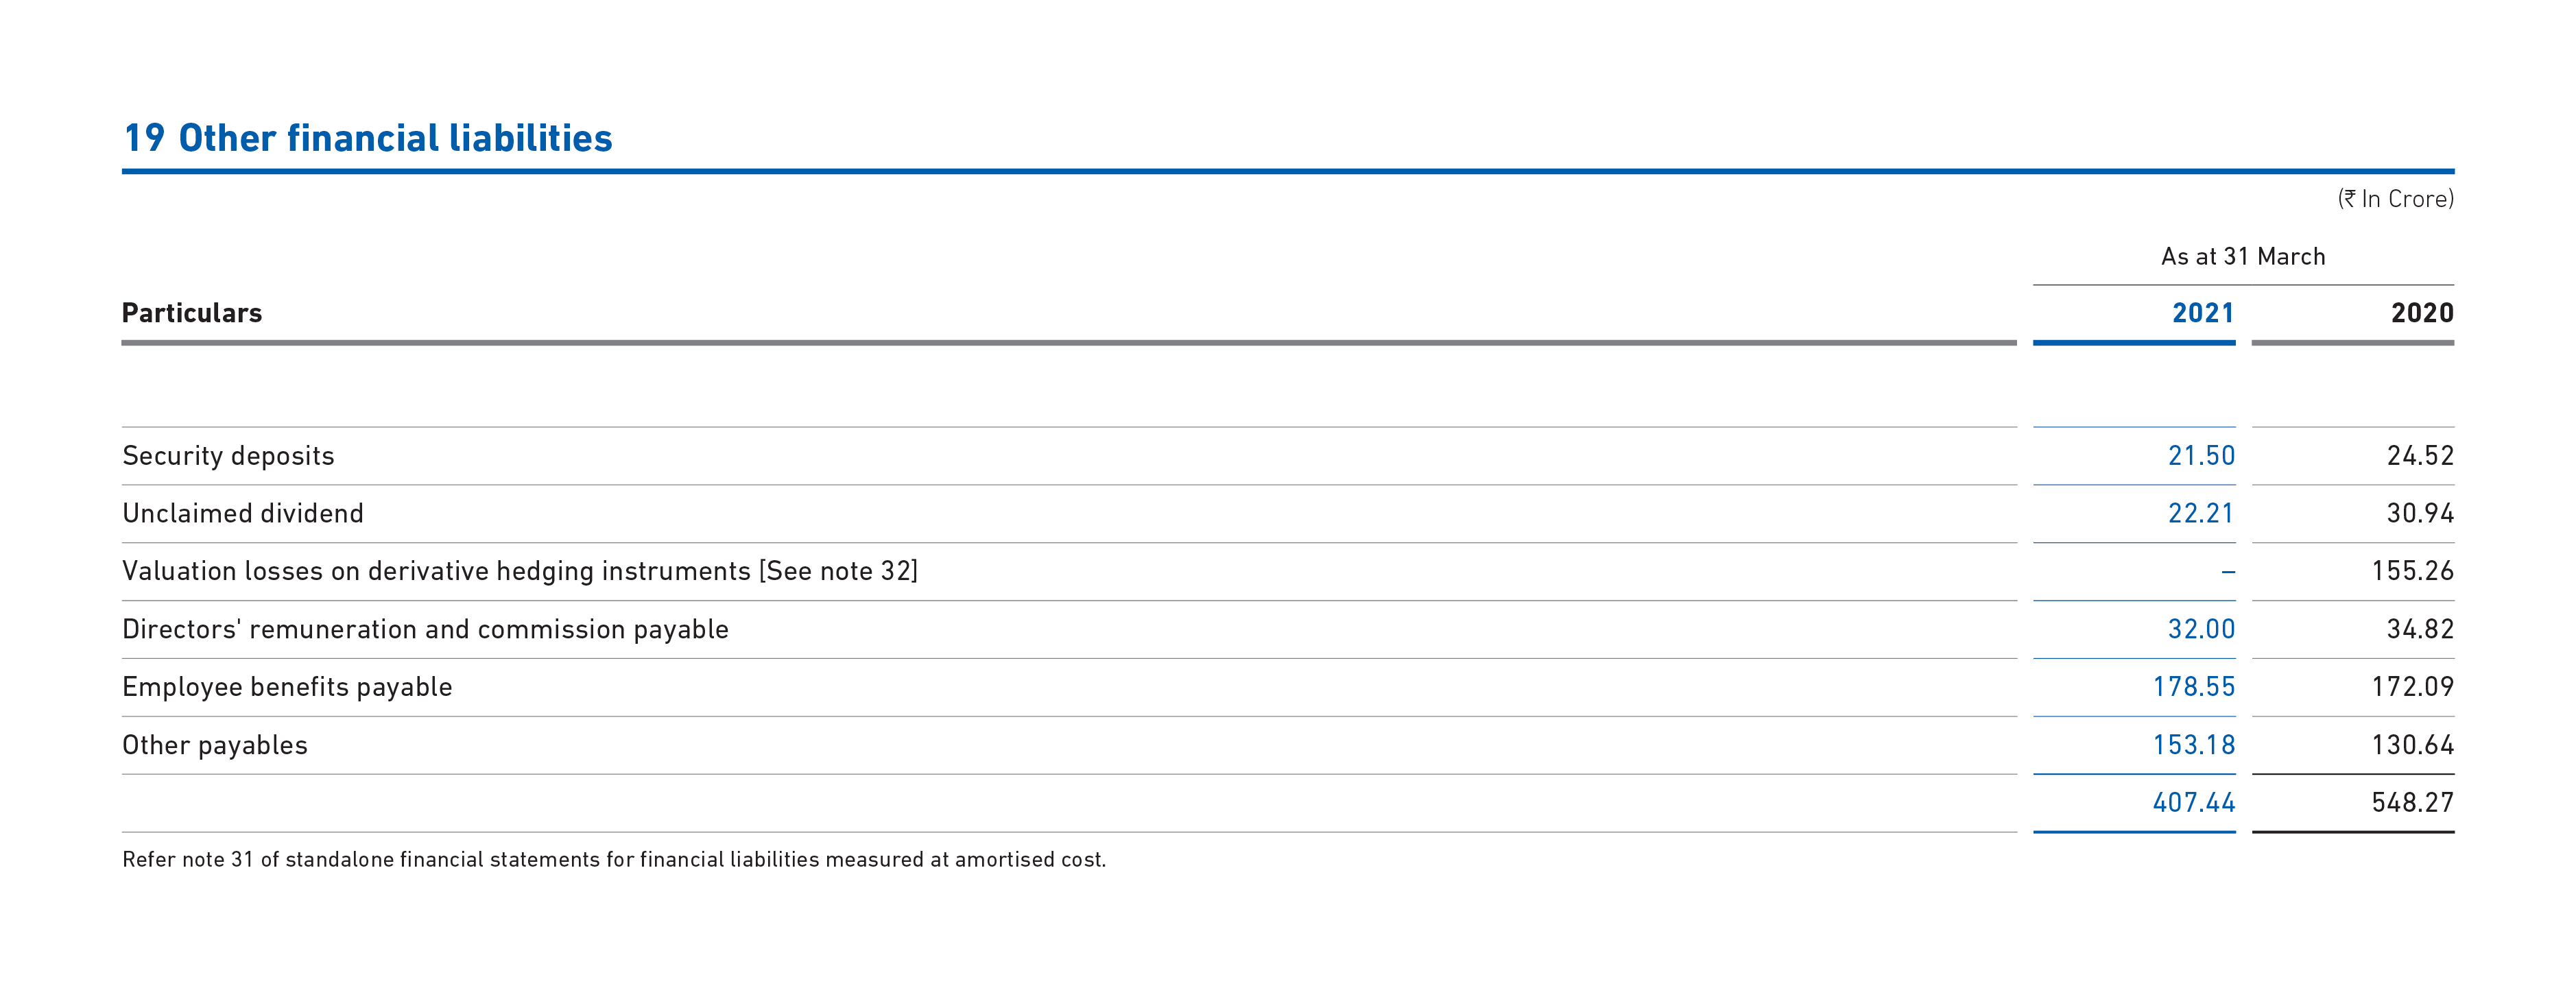Image resolution: width=2576 pixels, height=988 pixels.
Task: Click the 2020 Unclaimed dividend value 30.94
Action: coord(2419,513)
